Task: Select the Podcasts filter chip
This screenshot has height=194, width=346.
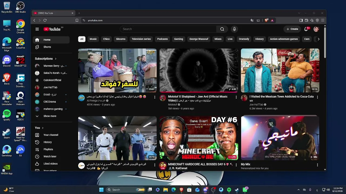Action: tap(162, 39)
